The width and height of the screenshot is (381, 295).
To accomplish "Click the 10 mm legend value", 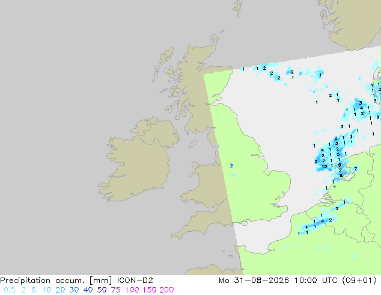I will [46, 290].
